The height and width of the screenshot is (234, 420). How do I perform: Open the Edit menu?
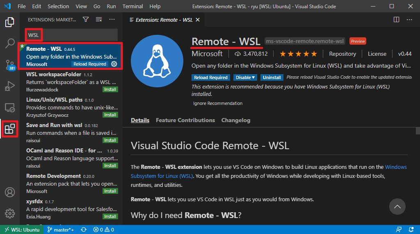(x=37, y=6)
